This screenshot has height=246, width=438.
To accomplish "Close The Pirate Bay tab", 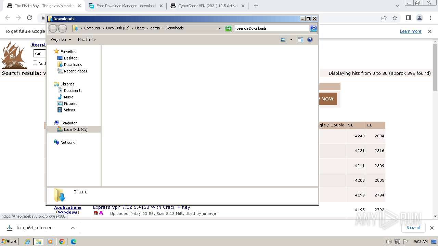I will click(x=79, y=6).
